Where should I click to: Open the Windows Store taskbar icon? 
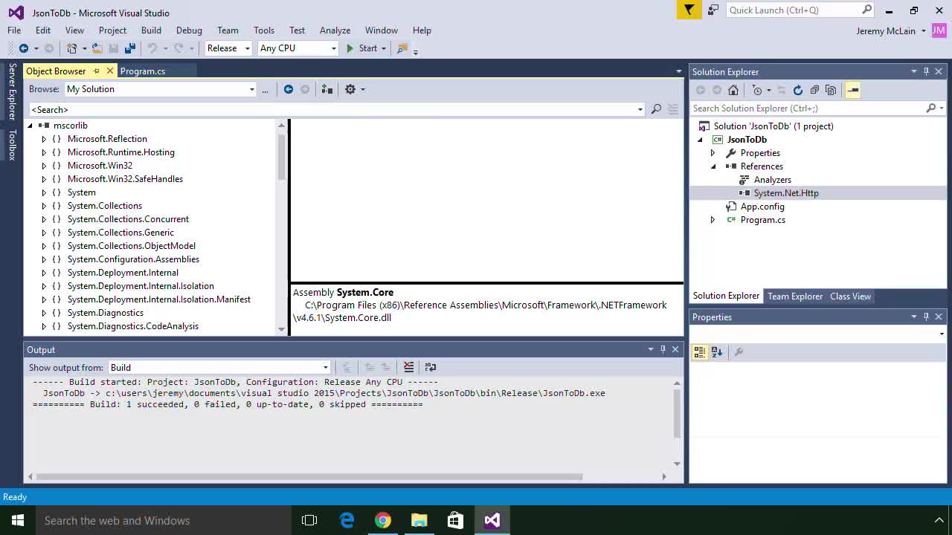[455, 520]
